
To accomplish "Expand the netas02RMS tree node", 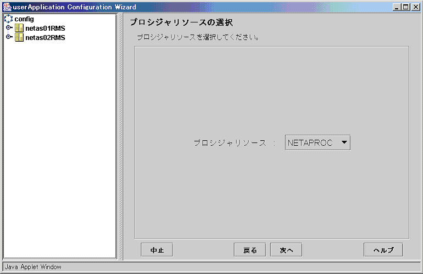I will pyautogui.click(x=9, y=37).
